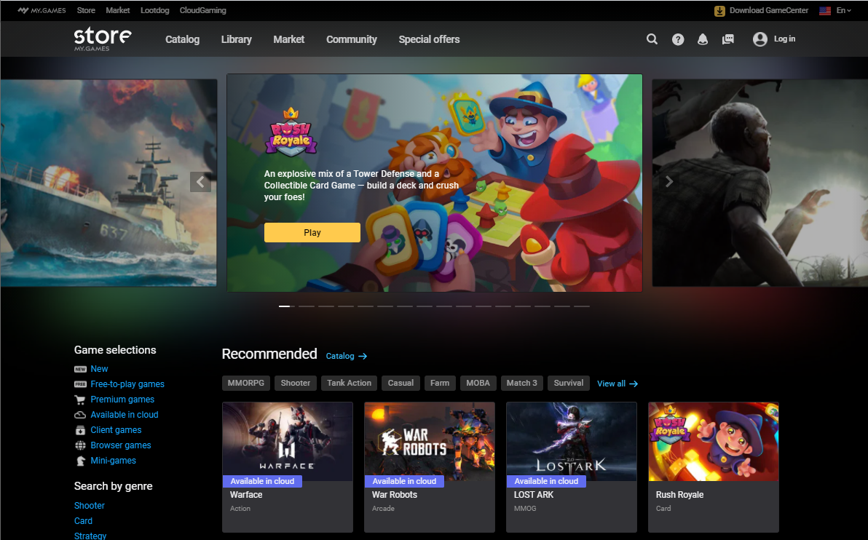Image resolution: width=868 pixels, height=540 pixels.
Task: Open Store in the top bar
Action: tap(86, 10)
